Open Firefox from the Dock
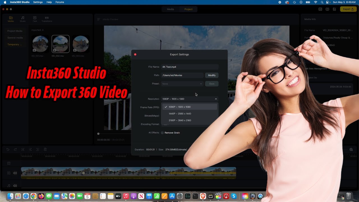The image size is (359, 202). [41, 196]
